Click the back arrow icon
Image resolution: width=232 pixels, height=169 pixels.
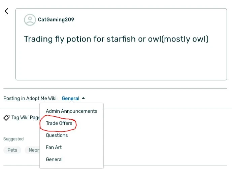coord(6,11)
